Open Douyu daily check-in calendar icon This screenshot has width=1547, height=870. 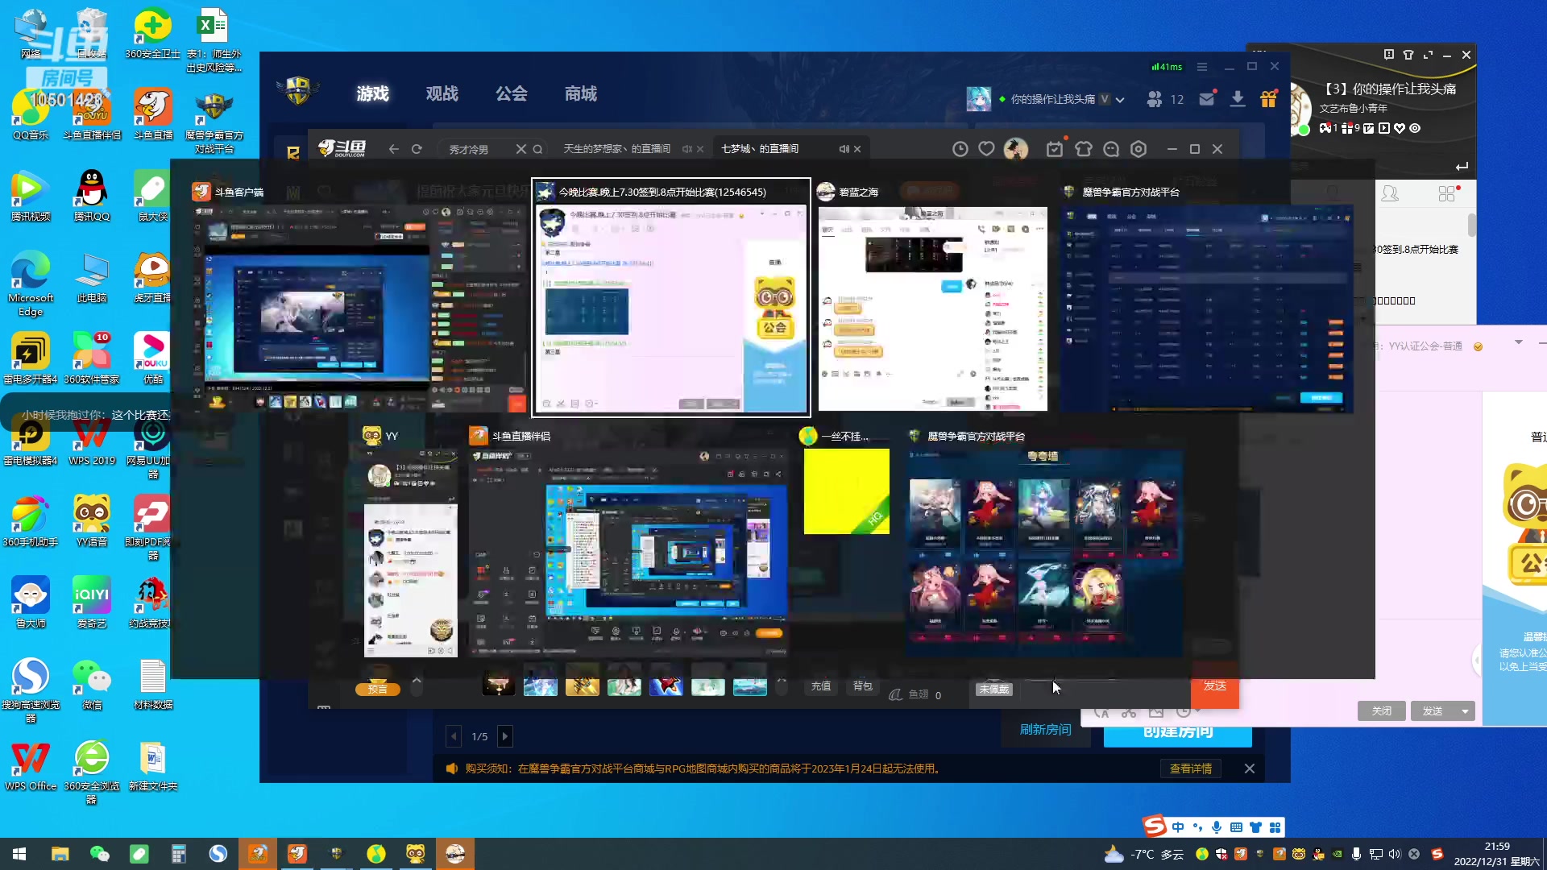(x=1054, y=149)
